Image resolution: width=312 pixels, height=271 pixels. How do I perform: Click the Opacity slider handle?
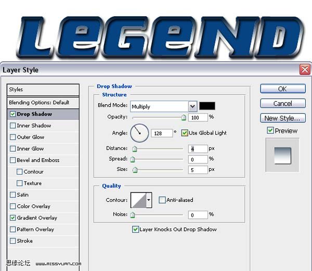coord(184,117)
